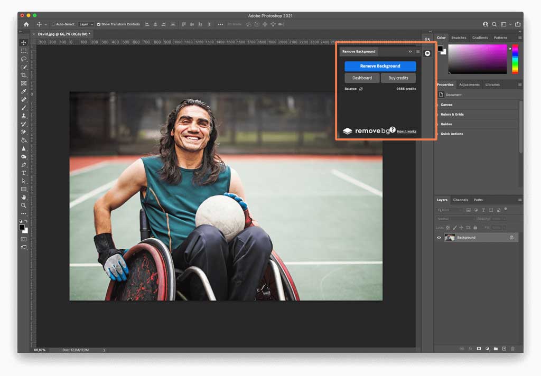
Task: Click the remove.bg help question mark
Action: click(x=393, y=129)
